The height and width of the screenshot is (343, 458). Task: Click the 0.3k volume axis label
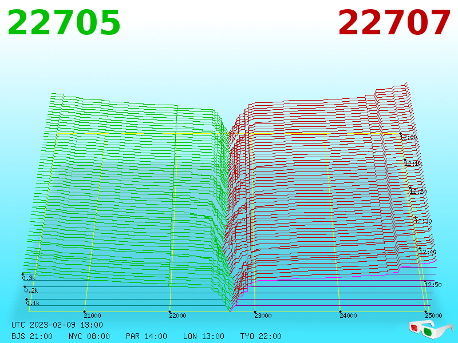coord(29,278)
